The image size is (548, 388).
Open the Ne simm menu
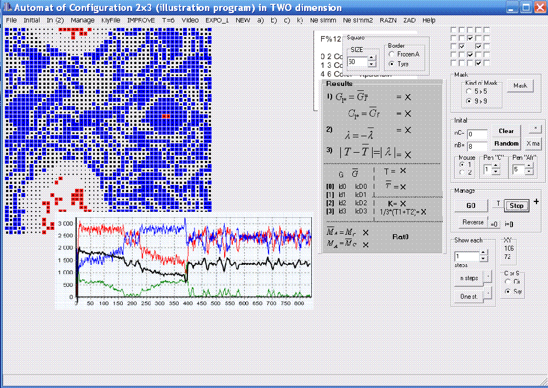coord(323,20)
